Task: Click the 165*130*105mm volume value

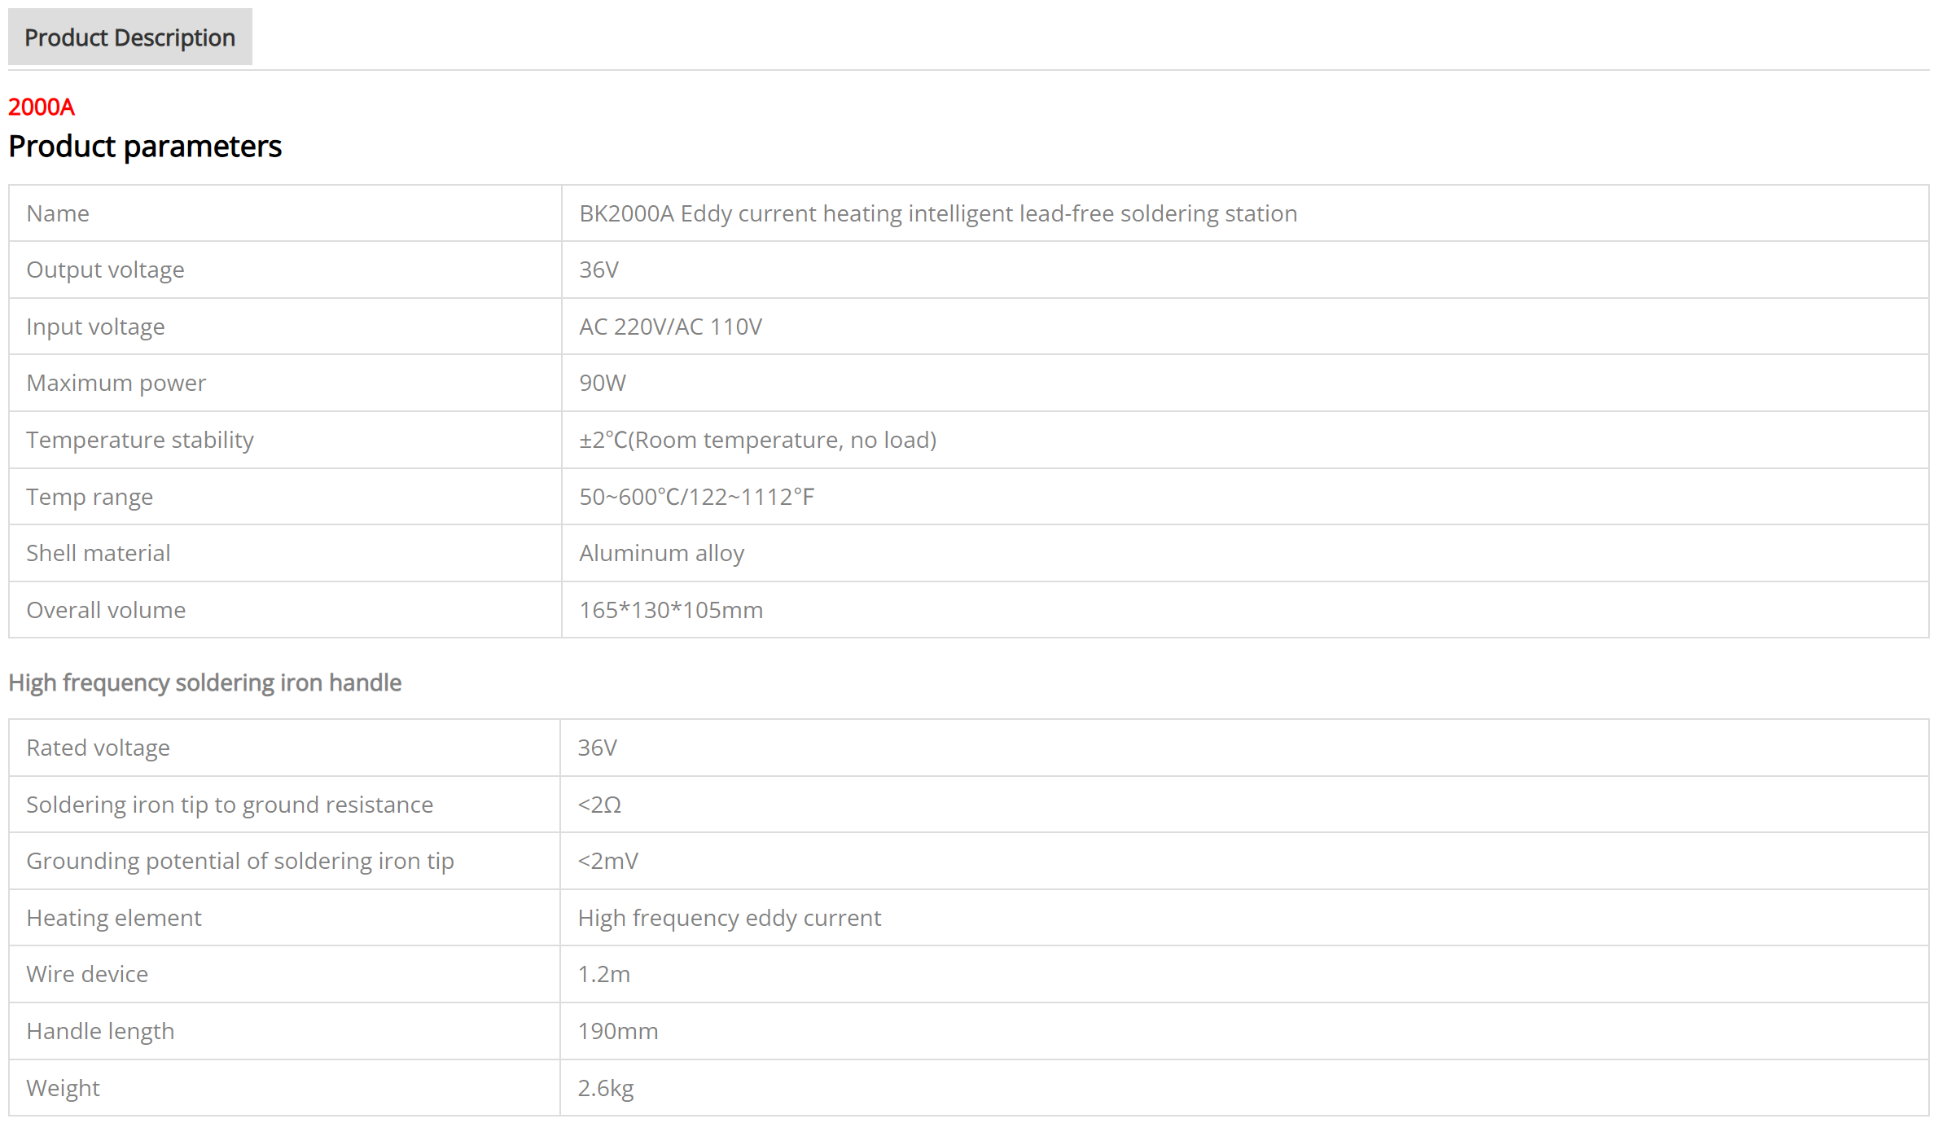Action: [671, 610]
